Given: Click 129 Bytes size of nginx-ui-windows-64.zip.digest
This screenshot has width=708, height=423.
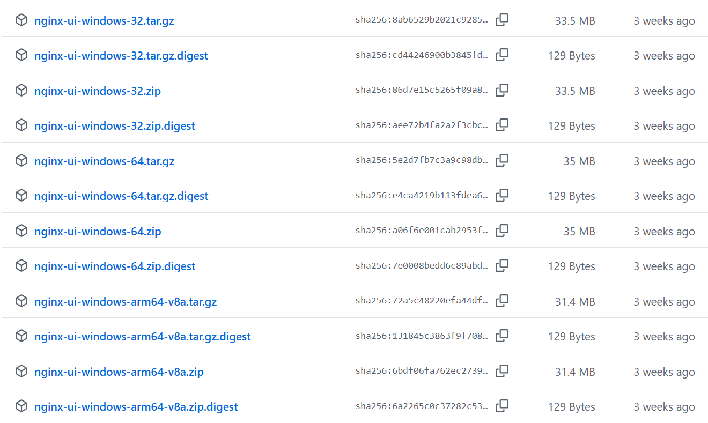Looking at the screenshot, I should (x=572, y=266).
